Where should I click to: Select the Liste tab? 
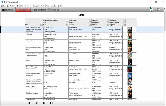[23, 10]
